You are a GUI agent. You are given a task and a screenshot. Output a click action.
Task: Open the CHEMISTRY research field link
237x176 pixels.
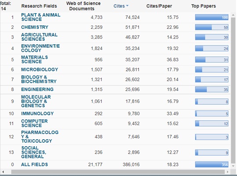(35, 27)
